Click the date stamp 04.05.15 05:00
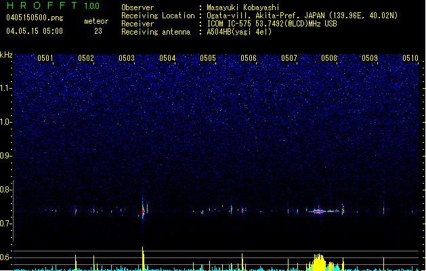 pos(35,31)
